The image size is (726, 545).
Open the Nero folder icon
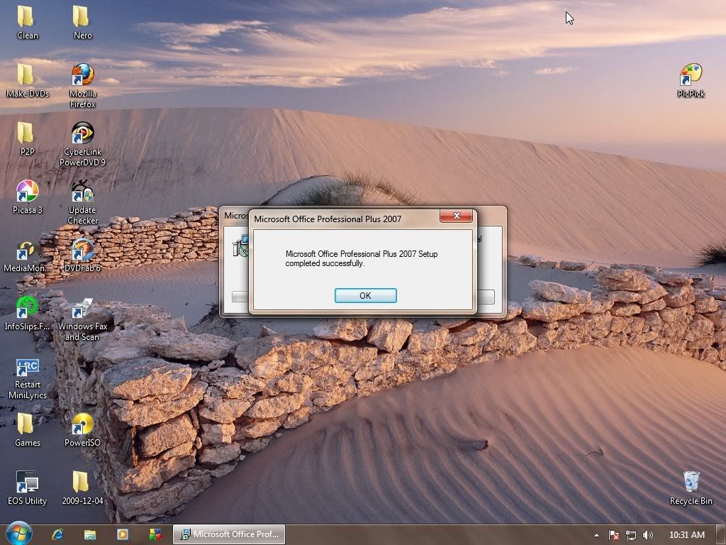click(x=82, y=22)
